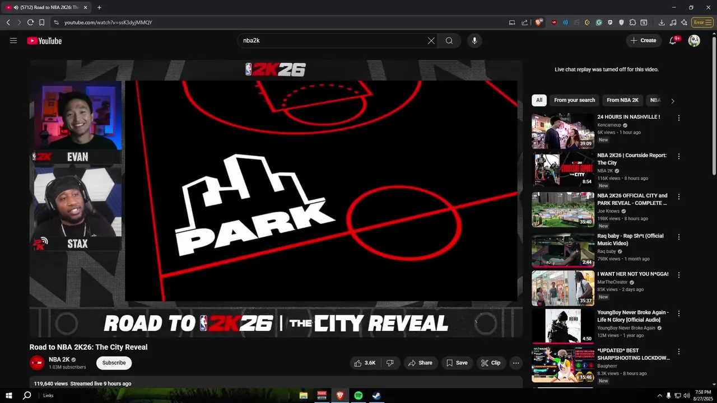Image resolution: width=717 pixels, height=403 pixels.
Task: Share this video
Action: (x=420, y=363)
